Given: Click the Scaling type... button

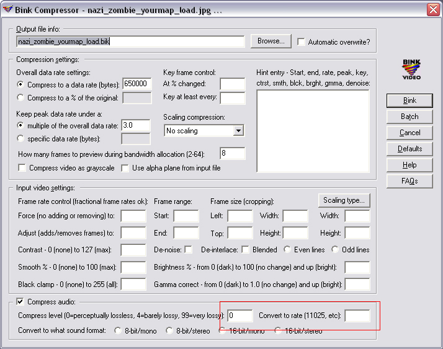Looking at the screenshot, I should 344,200.
